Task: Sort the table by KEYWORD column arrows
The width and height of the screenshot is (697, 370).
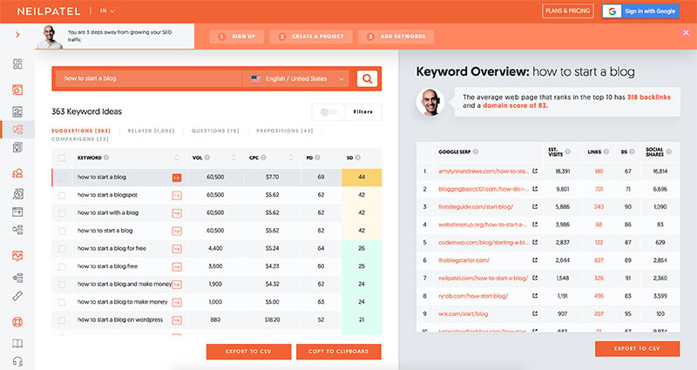Action: click(177, 158)
